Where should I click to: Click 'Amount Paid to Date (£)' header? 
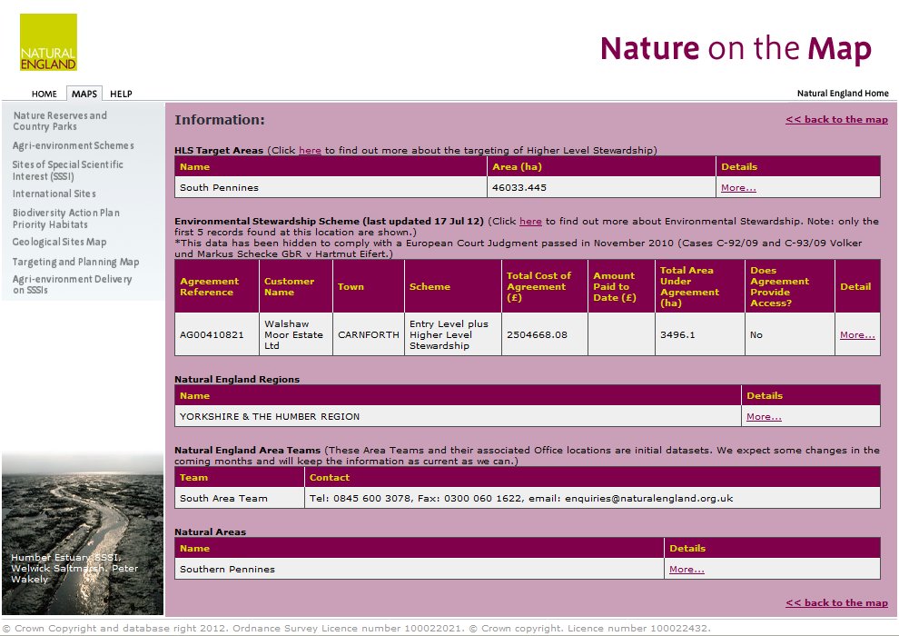point(621,286)
